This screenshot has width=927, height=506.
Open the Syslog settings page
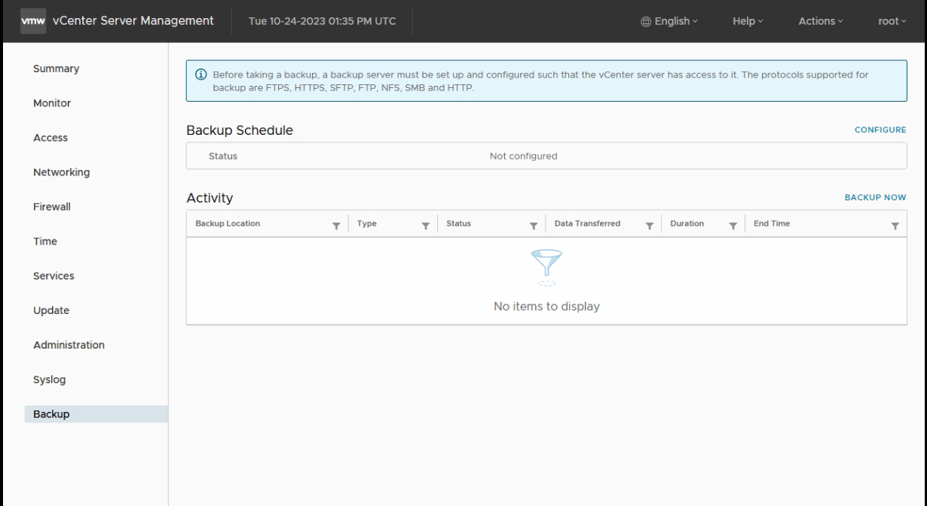click(x=50, y=379)
